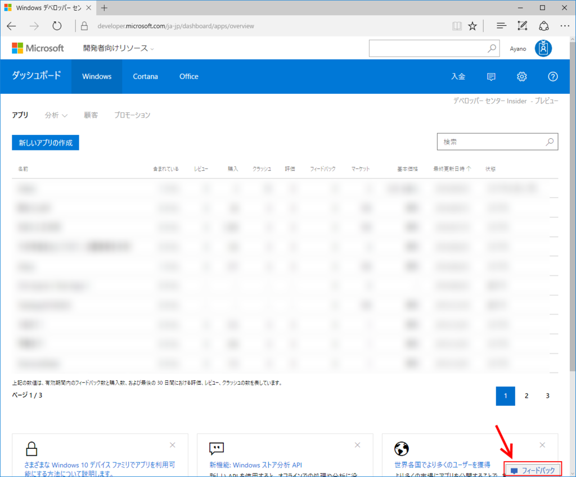Click the header search magnifier icon
This screenshot has height=477, width=576.
pos(492,48)
